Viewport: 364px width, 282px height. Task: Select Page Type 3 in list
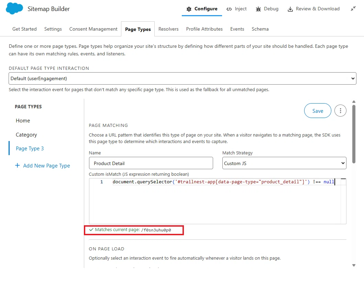tap(30, 149)
